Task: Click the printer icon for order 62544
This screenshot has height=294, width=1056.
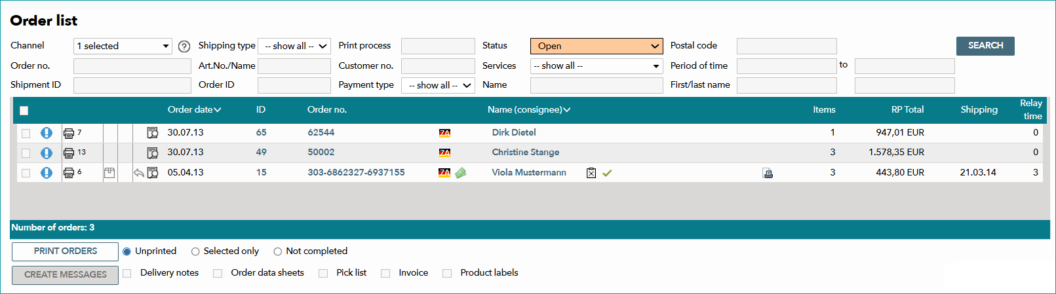Action: 69,134
